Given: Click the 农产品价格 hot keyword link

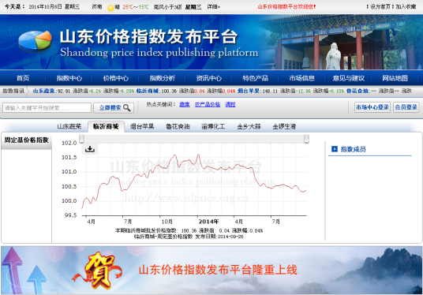Looking at the screenshot, I should click(208, 104).
